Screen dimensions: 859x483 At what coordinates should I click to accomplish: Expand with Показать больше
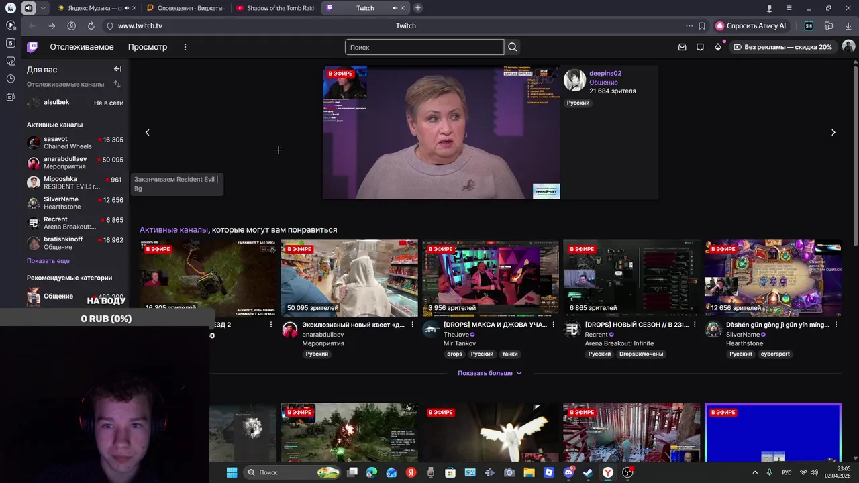(x=489, y=373)
